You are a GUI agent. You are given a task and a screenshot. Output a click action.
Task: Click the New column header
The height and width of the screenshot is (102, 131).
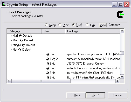tap(53, 31)
